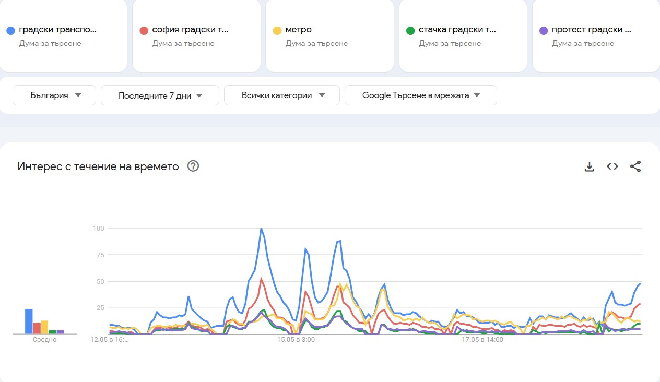
Task: Expand the Google Търсене в мрежата dropdown
Action: [420, 95]
